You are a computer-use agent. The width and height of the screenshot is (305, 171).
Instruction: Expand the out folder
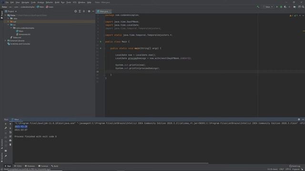click(x=9, y=21)
